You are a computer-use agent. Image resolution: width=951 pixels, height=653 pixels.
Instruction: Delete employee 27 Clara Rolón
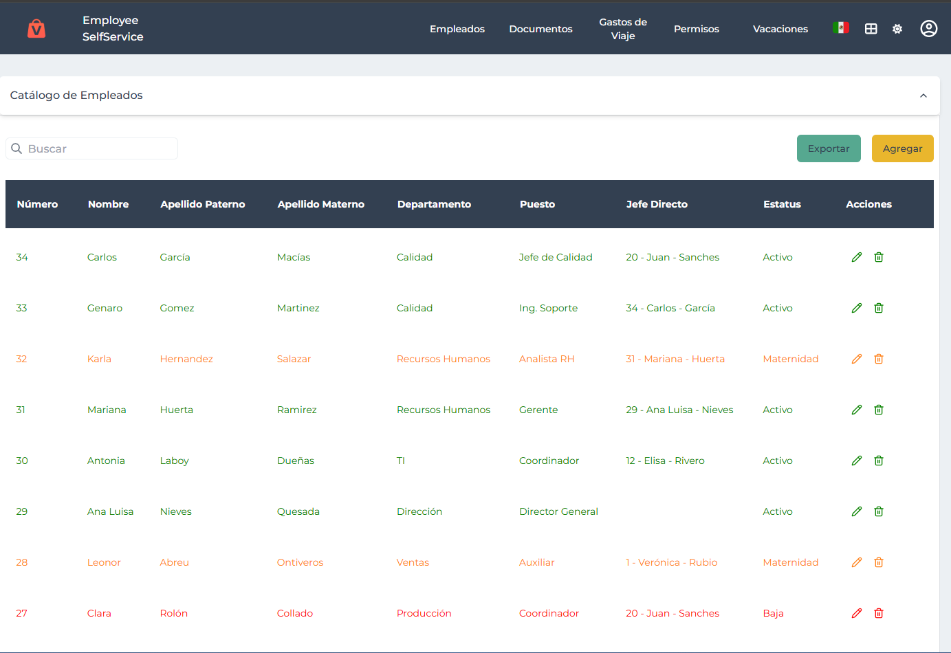point(878,613)
